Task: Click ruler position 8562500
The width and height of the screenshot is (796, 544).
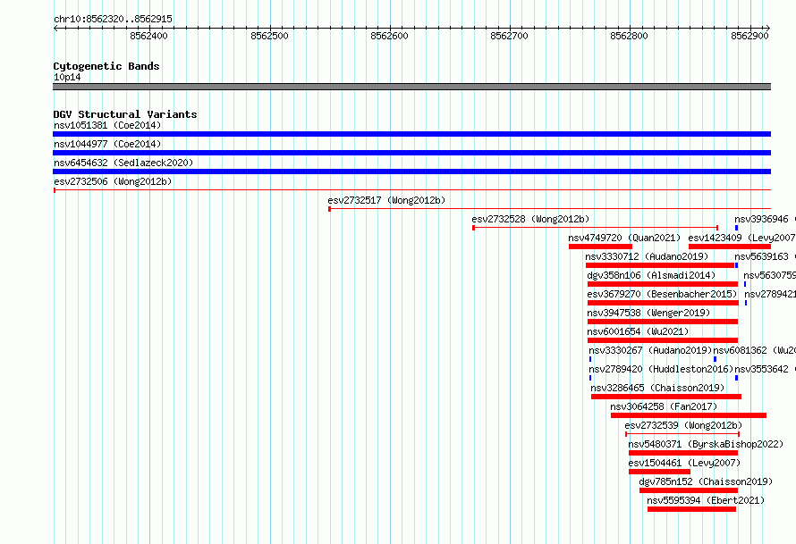Action: click(x=269, y=36)
